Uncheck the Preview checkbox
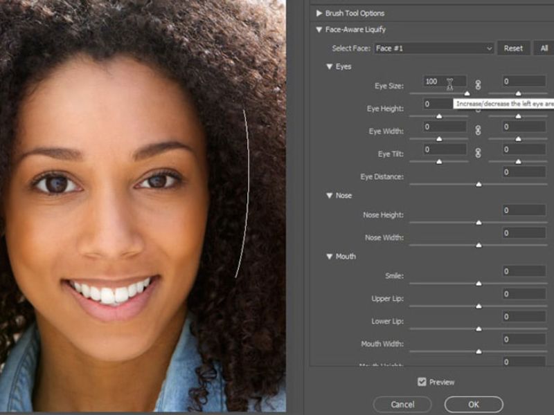 pyautogui.click(x=422, y=382)
